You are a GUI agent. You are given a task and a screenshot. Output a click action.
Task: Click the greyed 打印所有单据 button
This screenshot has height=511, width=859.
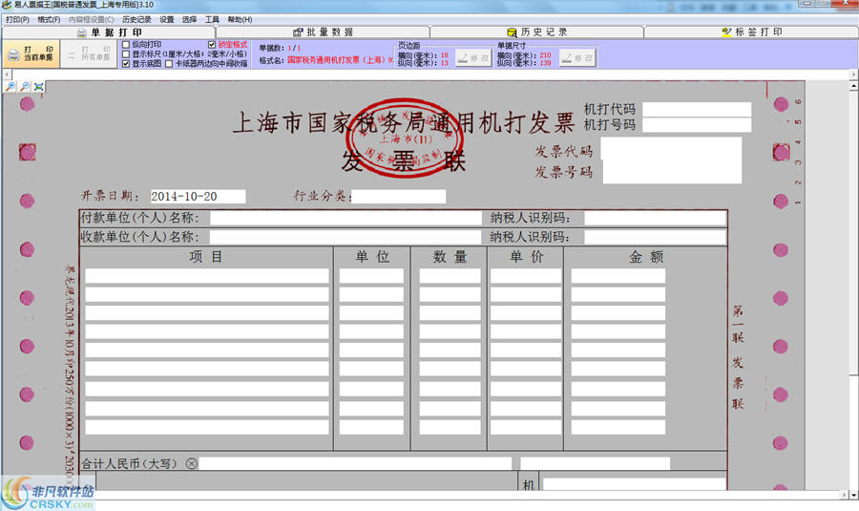88,53
